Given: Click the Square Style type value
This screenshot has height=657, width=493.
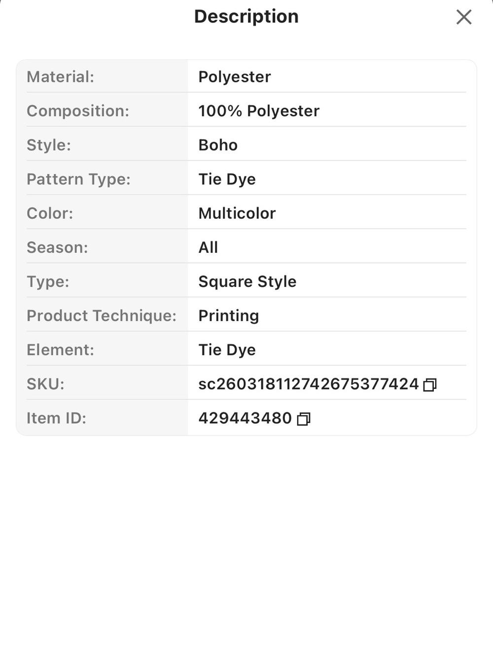Looking at the screenshot, I should [x=247, y=282].
